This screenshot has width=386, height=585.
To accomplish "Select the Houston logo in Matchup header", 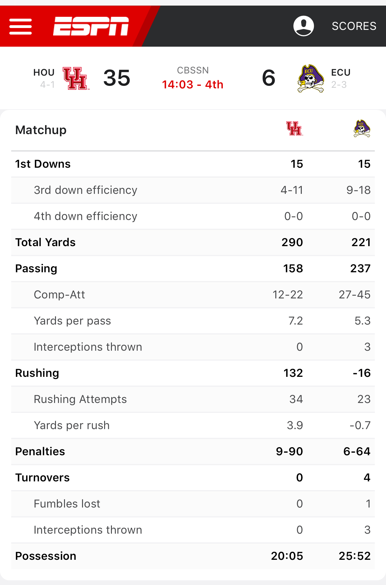I will tap(294, 129).
